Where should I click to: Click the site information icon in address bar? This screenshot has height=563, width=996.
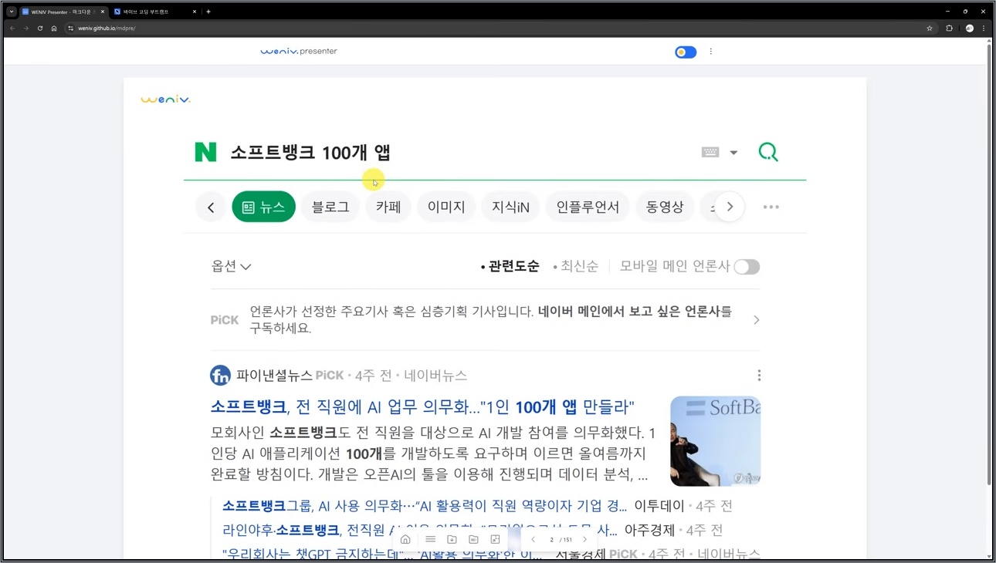70,29
